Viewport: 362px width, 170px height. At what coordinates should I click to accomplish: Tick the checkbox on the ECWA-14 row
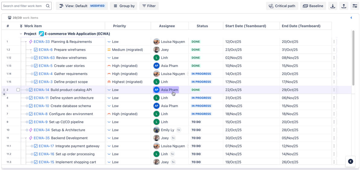point(18,90)
